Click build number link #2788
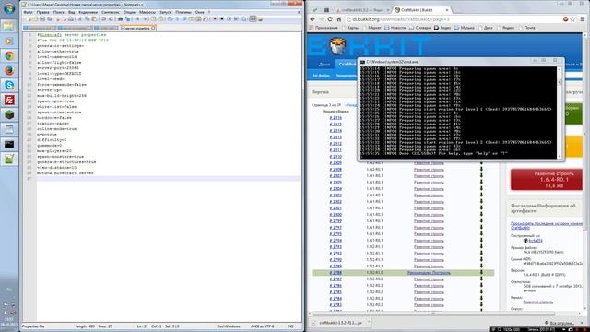 coord(336,273)
